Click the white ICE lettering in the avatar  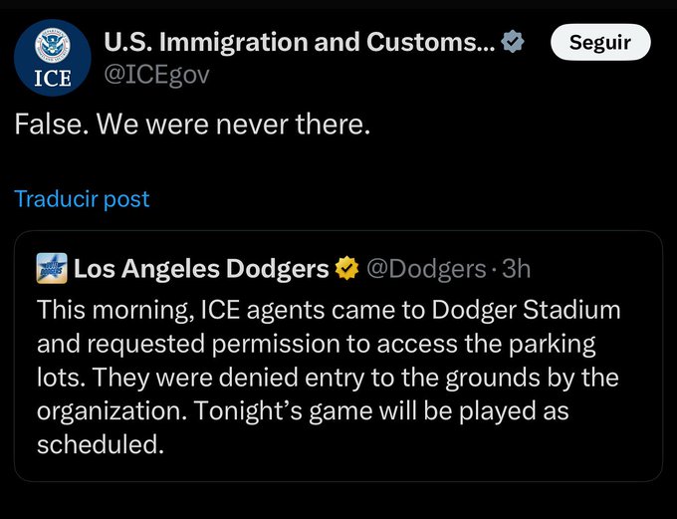point(52,79)
